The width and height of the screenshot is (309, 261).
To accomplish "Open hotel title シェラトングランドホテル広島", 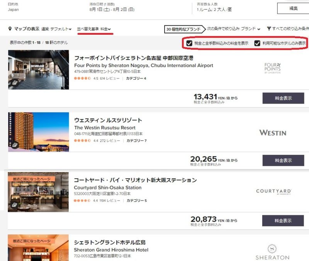I will point(110,243).
